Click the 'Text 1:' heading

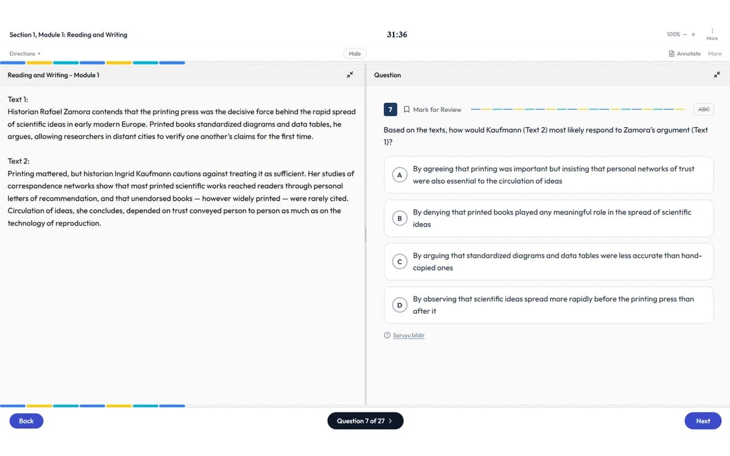click(18, 99)
